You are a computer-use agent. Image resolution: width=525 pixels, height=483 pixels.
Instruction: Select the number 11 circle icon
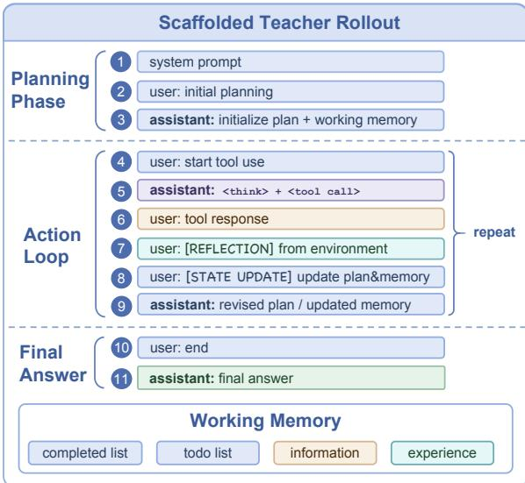pos(121,379)
